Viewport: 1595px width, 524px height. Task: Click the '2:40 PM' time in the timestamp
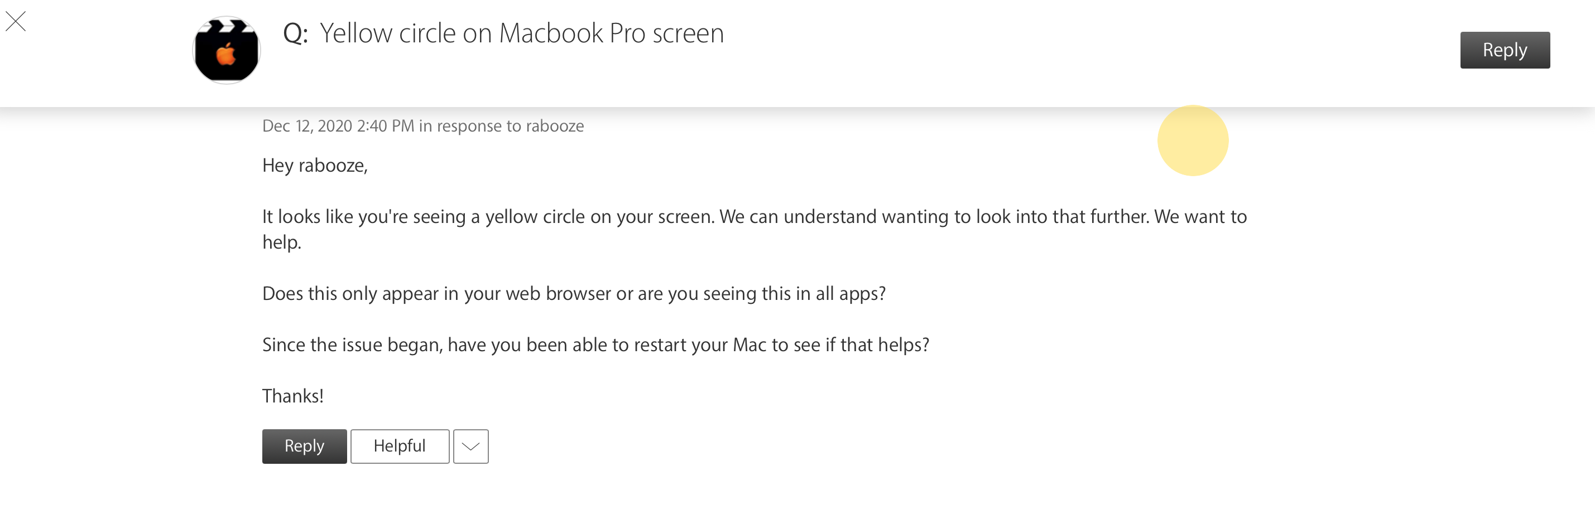tap(385, 126)
